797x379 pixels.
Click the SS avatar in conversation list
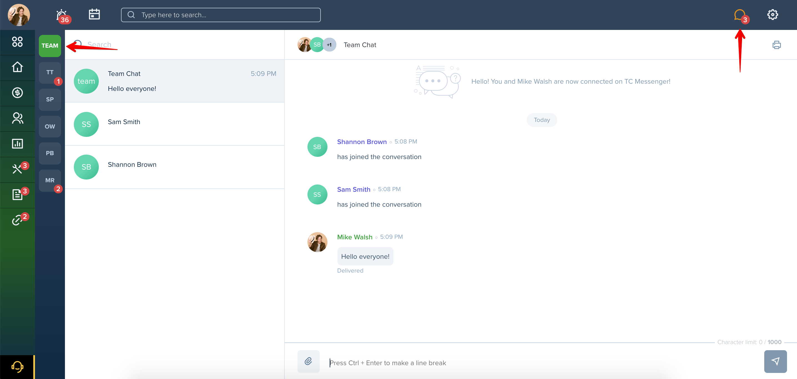pyautogui.click(x=86, y=124)
